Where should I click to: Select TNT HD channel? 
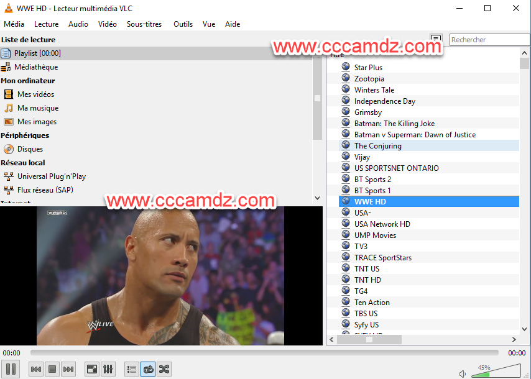[x=429, y=280]
